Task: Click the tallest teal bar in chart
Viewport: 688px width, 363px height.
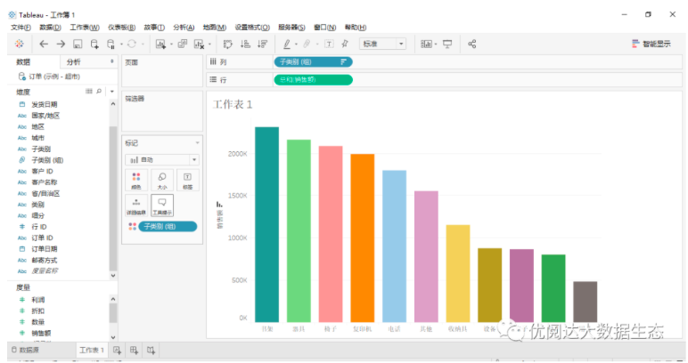Action: (266, 223)
